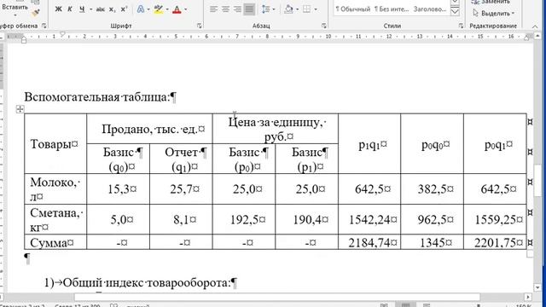Click vertical scrollbar up arrow

point(538,36)
